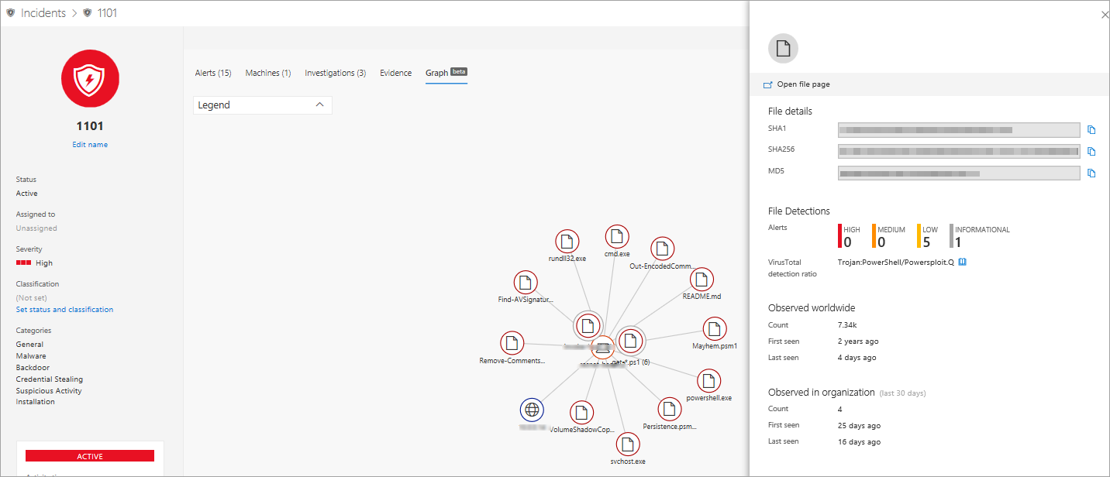The width and height of the screenshot is (1110, 477).
Task: Click the globe IP address node
Action: [532, 410]
